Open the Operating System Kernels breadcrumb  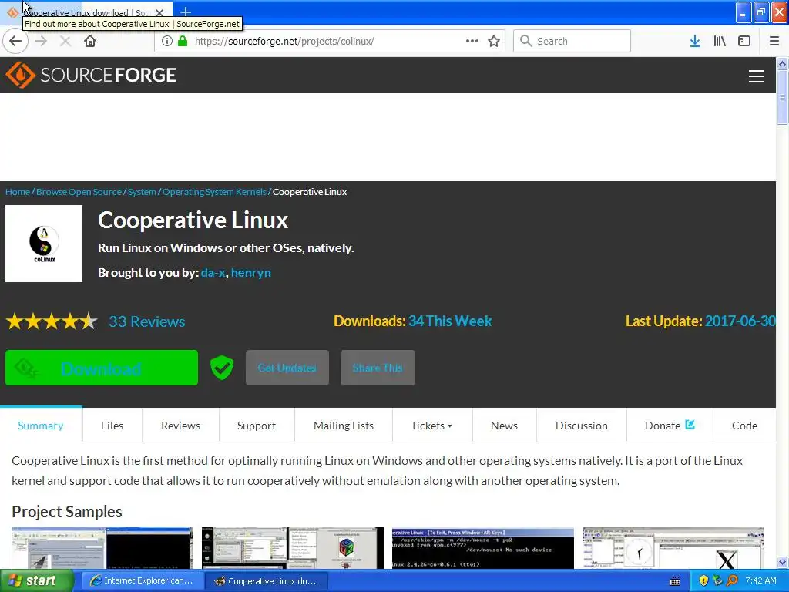pos(214,192)
